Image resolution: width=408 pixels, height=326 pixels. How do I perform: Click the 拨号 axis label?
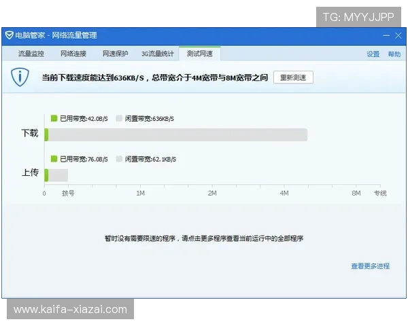point(68,194)
